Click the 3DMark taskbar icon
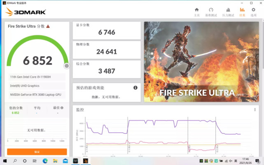264x165 pixels. pos(86,161)
